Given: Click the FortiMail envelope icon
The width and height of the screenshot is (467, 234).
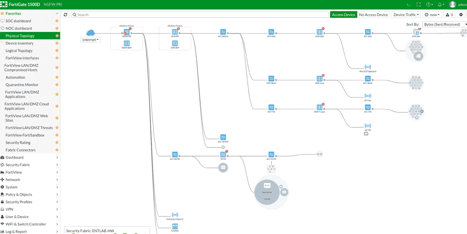Looking at the screenshot, I should [x=175, y=227].
